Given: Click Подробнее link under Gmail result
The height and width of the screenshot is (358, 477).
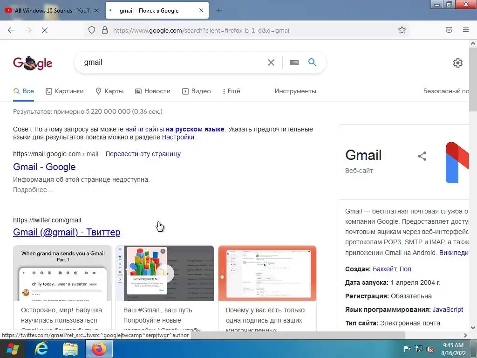Looking at the screenshot, I should pyautogui.click(x=33, y=190).
